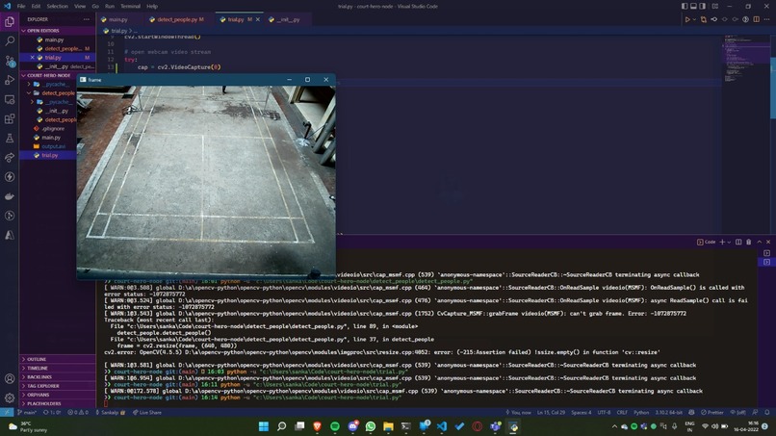Open the Run and Debug view
The image size is (776, 436).
click(x=10, y=80)
